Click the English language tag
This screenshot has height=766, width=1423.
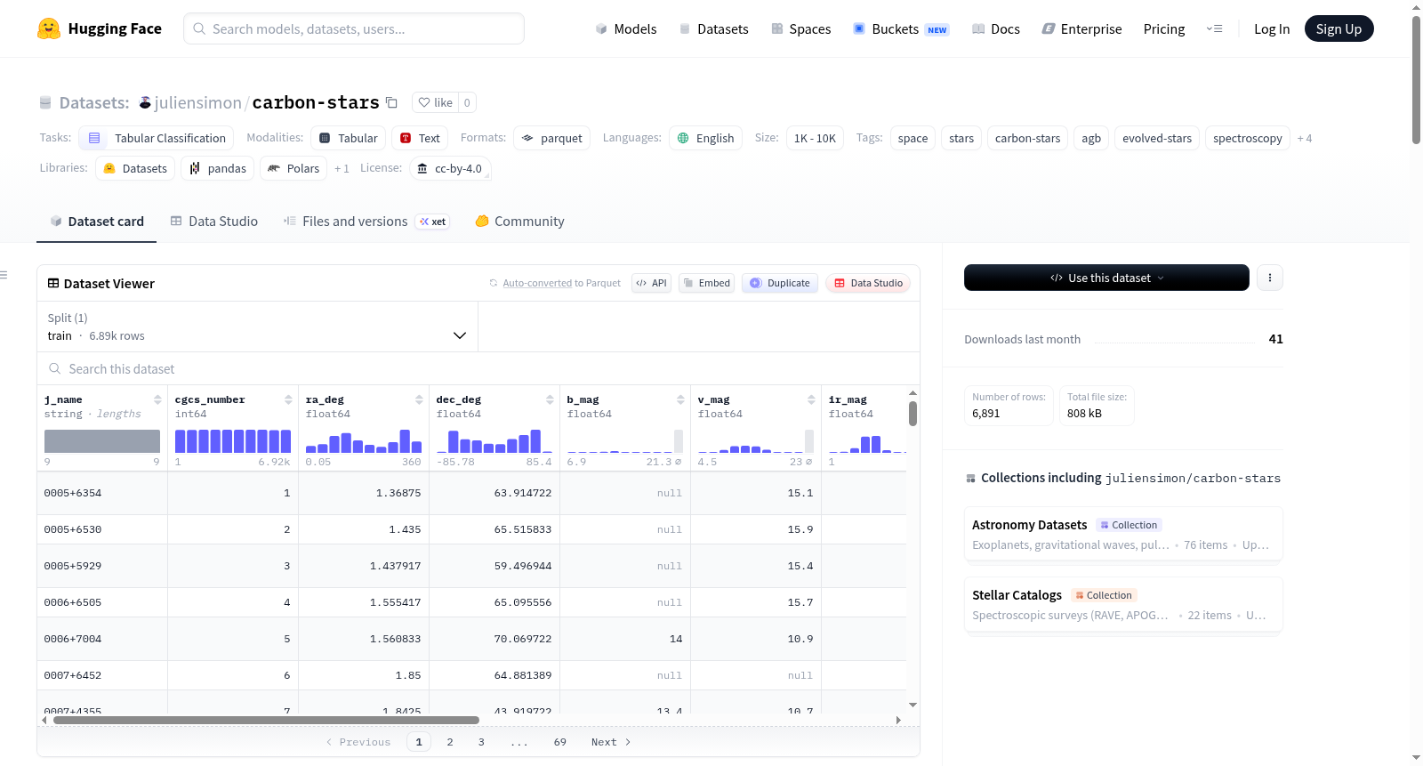tap(705, 138)
